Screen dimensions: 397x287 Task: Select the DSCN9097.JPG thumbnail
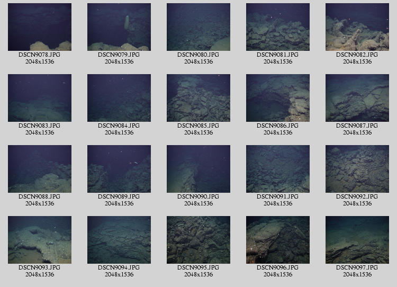tap(357, 240)
